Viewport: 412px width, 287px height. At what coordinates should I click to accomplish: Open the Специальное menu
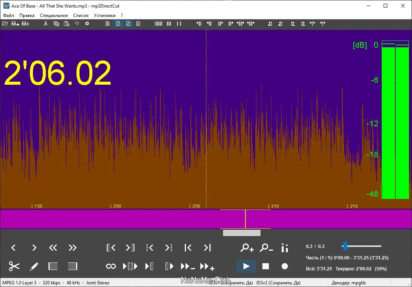point(54,16)
